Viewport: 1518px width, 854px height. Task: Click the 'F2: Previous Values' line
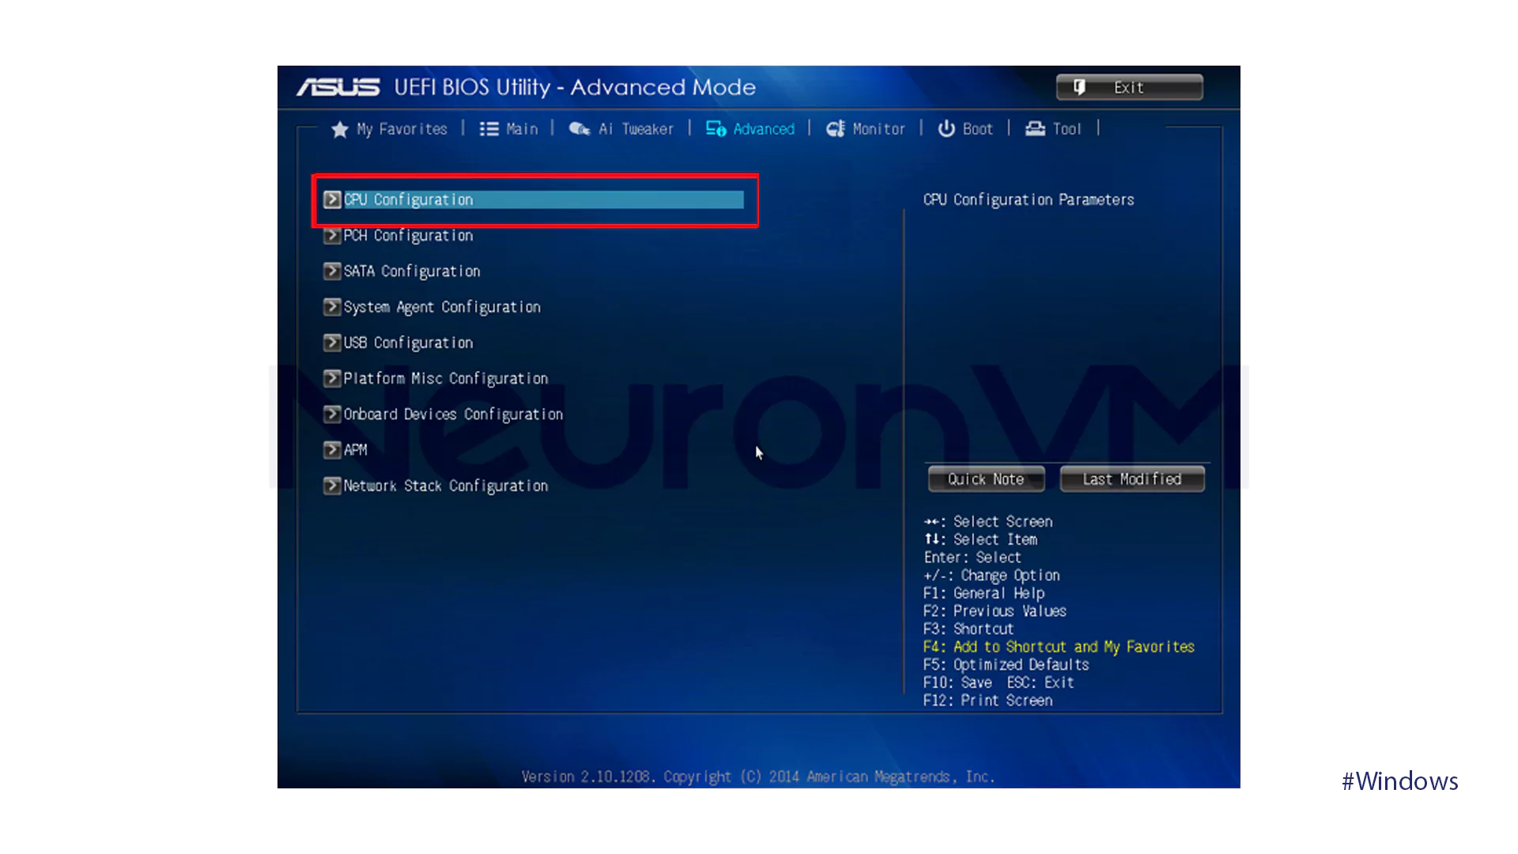coord(995,611)
